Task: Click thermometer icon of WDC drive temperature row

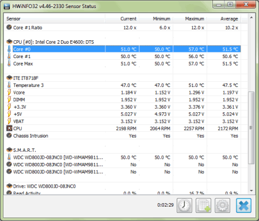Action: [9, 157]
